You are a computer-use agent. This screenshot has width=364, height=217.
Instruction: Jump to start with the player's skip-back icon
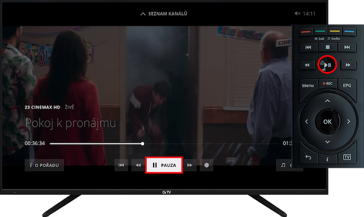click(x=121, y=165)
